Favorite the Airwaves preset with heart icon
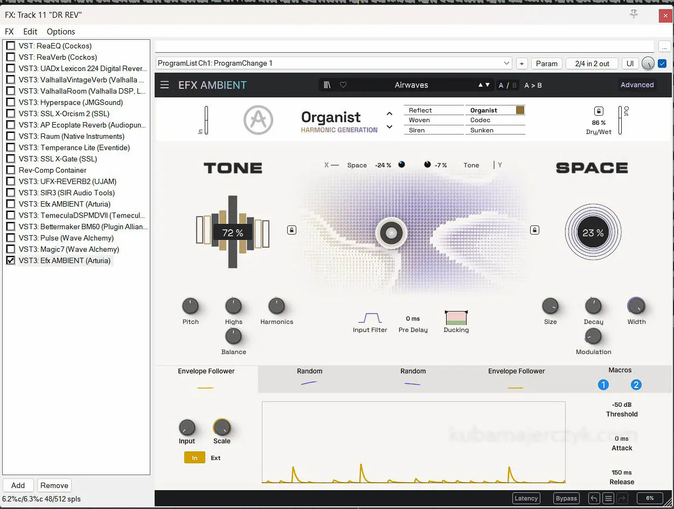 click(x=343, y=85)
